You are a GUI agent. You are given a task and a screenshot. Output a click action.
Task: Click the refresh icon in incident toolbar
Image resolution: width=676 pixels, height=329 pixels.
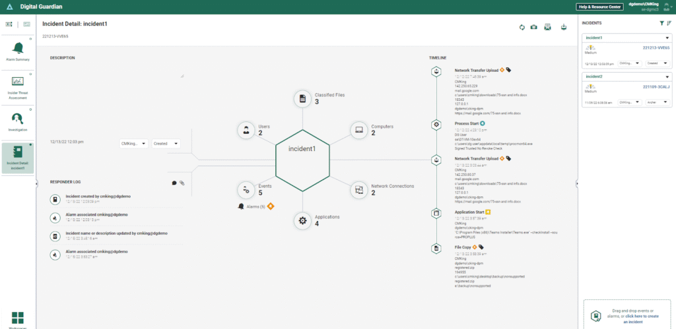point(522,27)
